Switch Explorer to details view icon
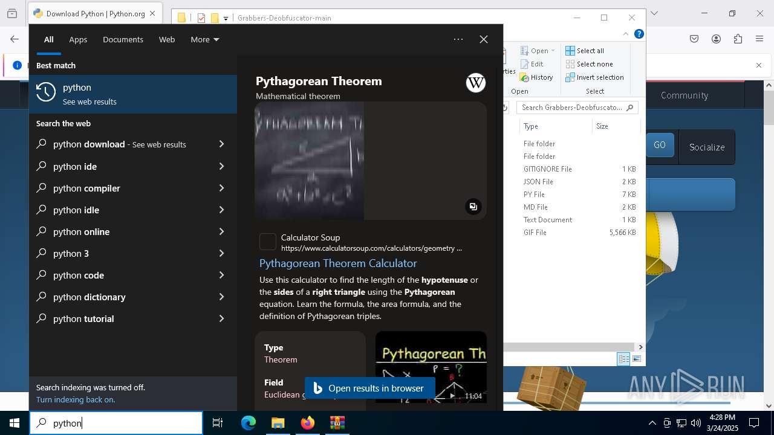Image resolution: width=774 pixels, height=435 pixels. pos(623,359)
